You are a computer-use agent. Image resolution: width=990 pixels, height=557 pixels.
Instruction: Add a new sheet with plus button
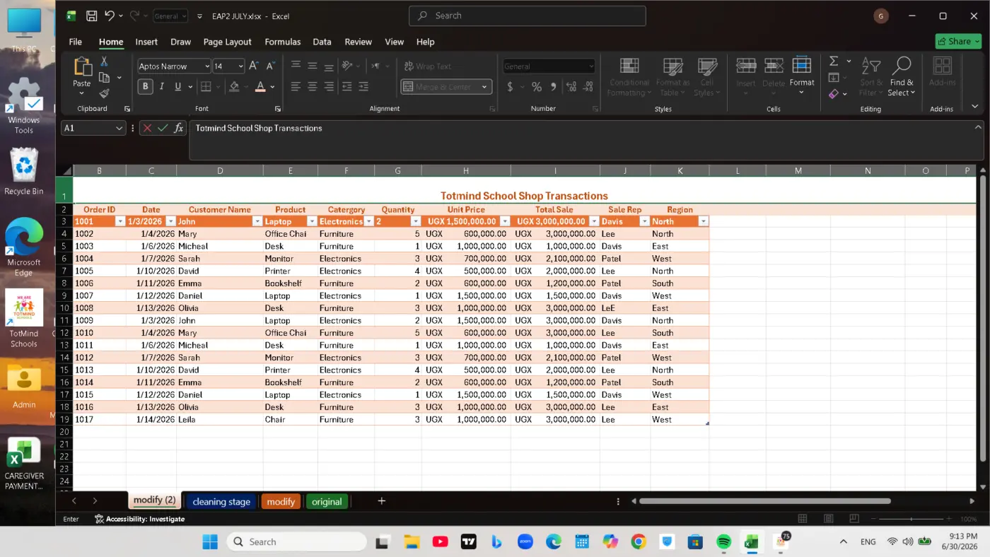(381, 501)
